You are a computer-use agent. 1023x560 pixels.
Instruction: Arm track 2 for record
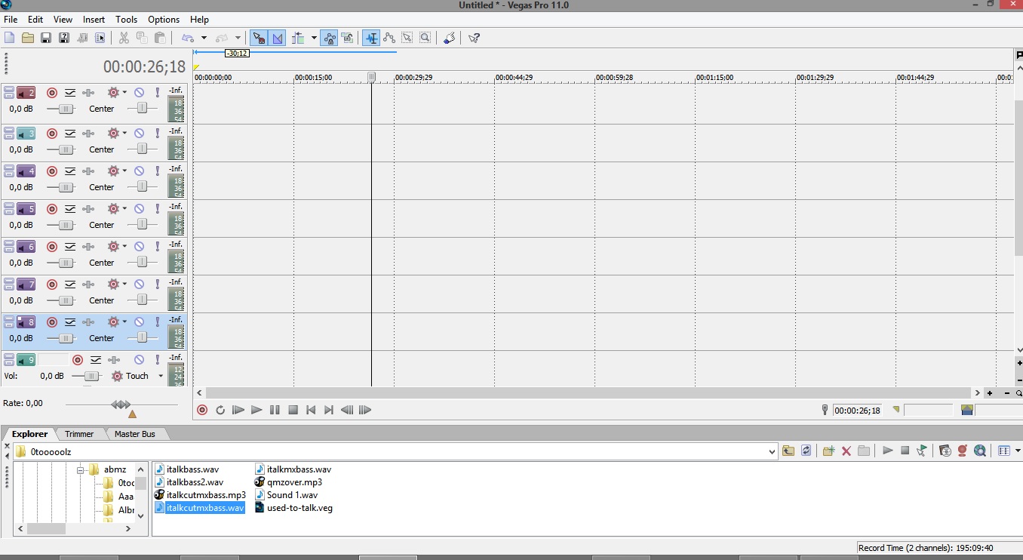[52, 92]
